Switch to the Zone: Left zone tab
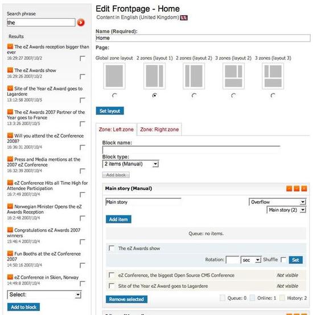This screenshot has height=315, width=313. [116, 130]
